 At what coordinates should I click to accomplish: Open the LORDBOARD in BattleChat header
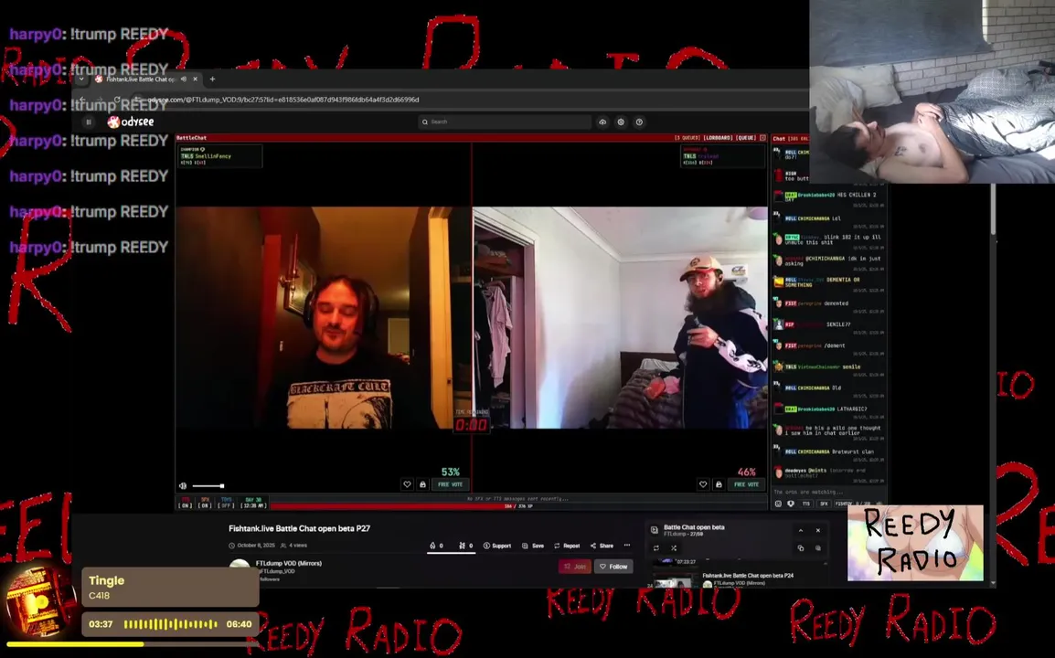tap(718, 138)
